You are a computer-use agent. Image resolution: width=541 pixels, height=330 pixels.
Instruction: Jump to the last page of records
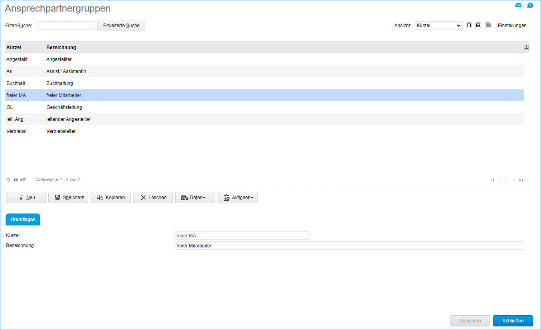point(521,180)
